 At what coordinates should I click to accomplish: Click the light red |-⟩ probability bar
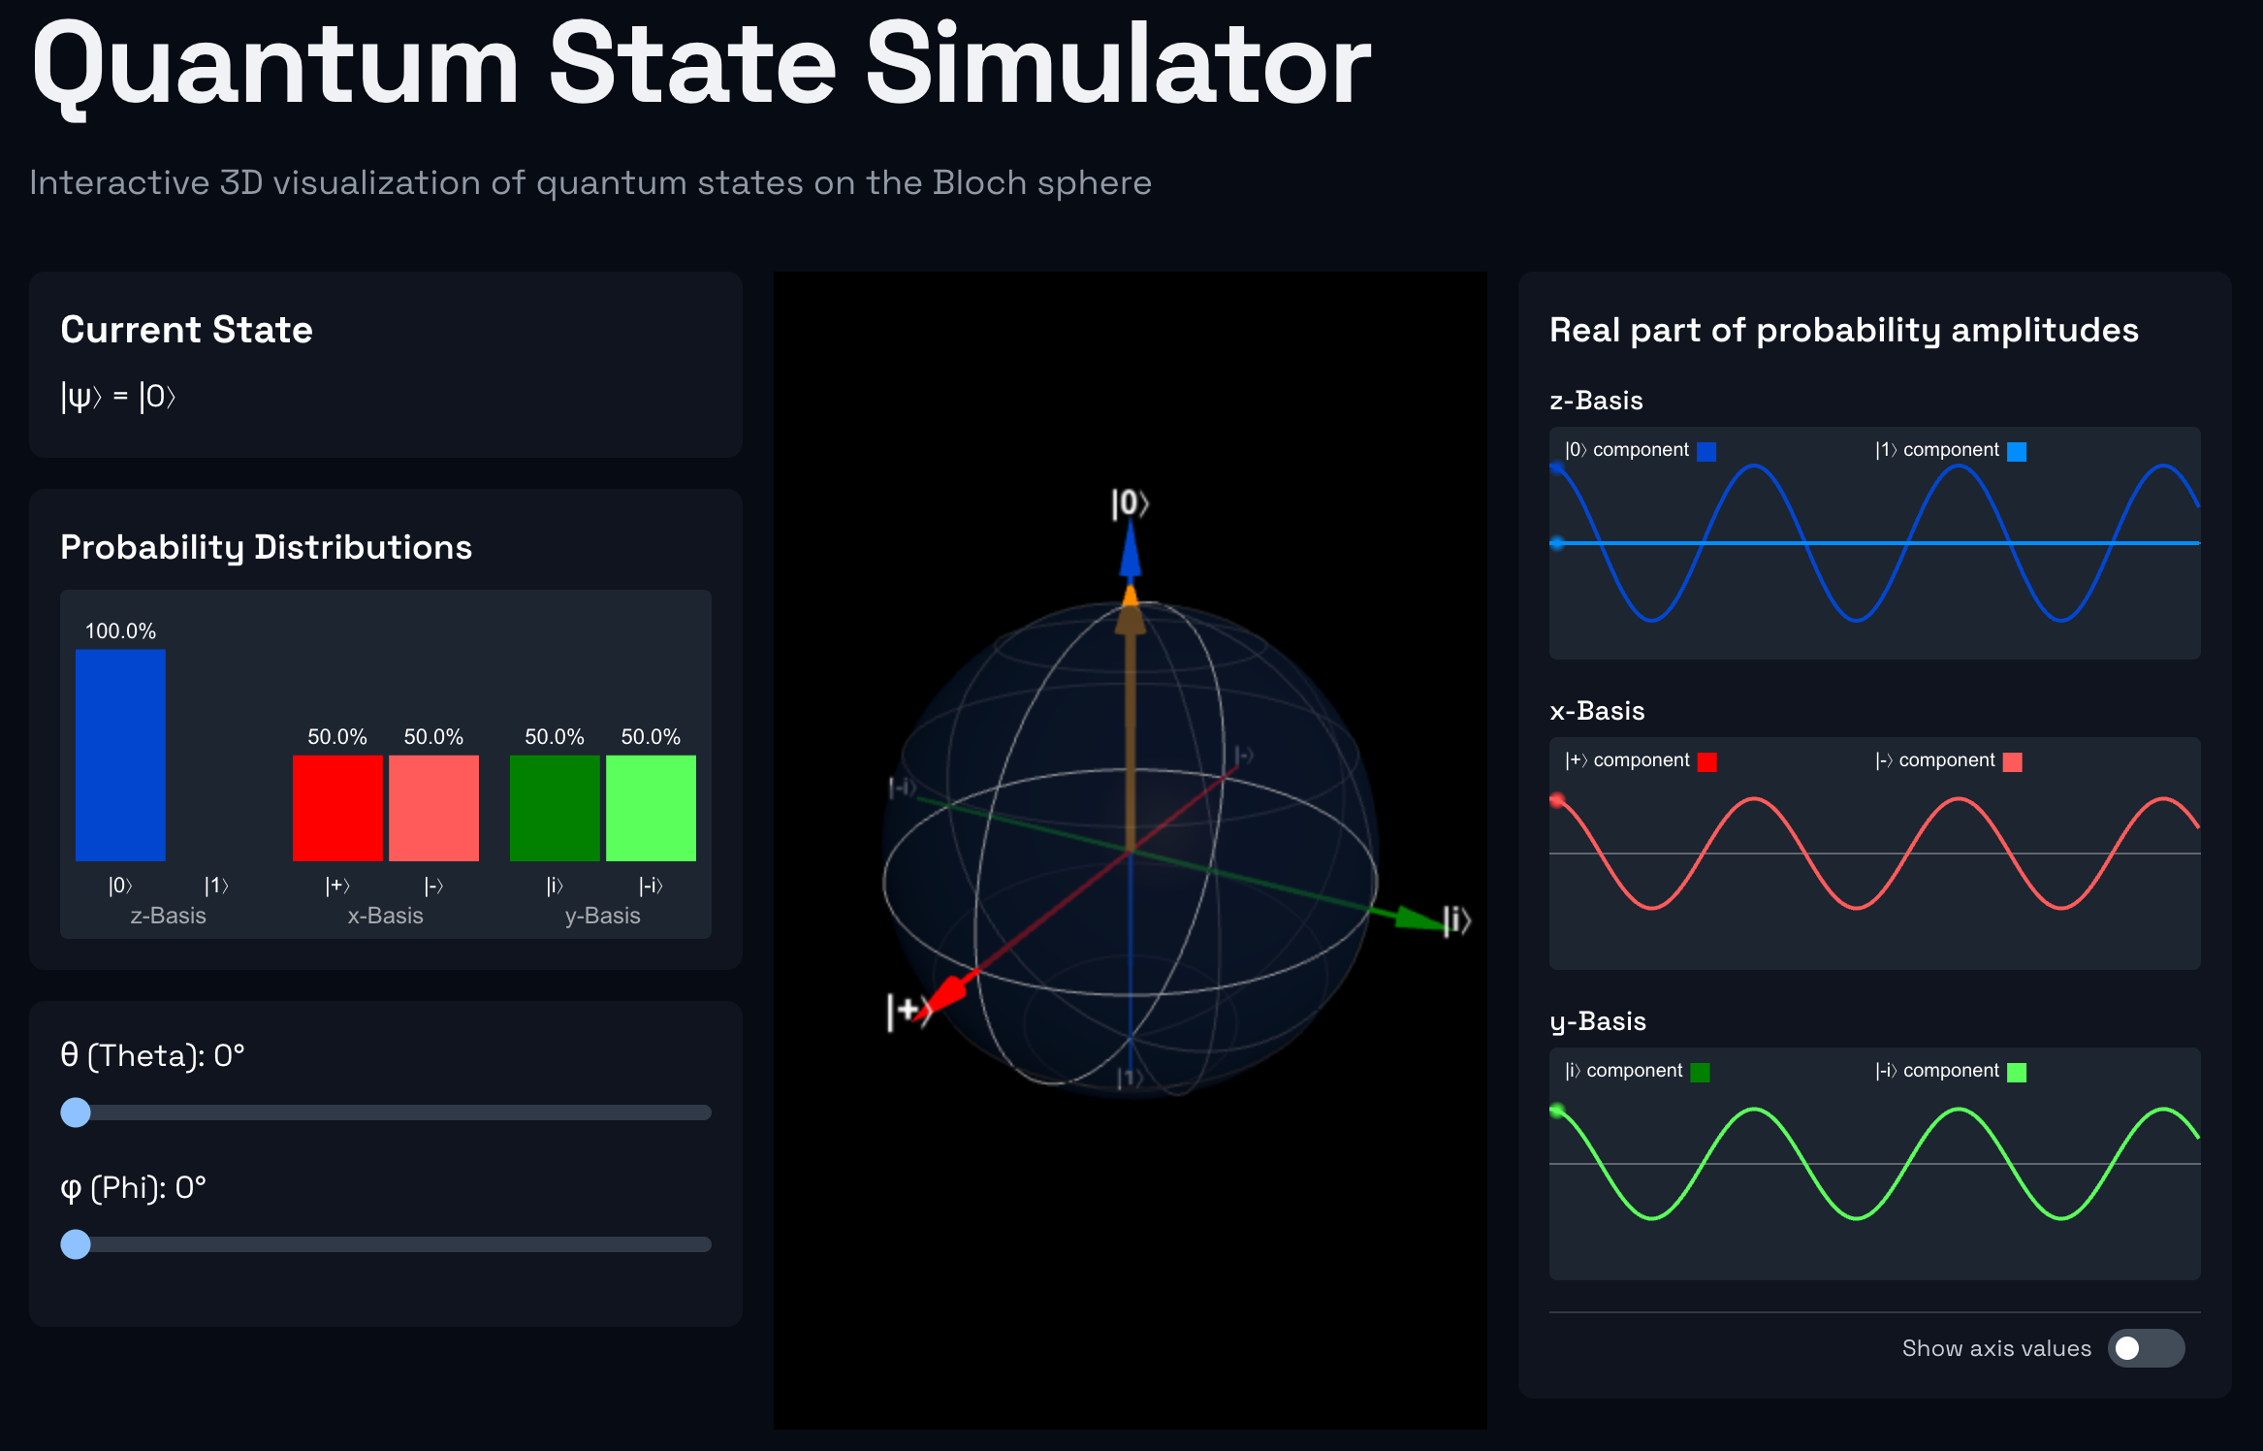433,808
